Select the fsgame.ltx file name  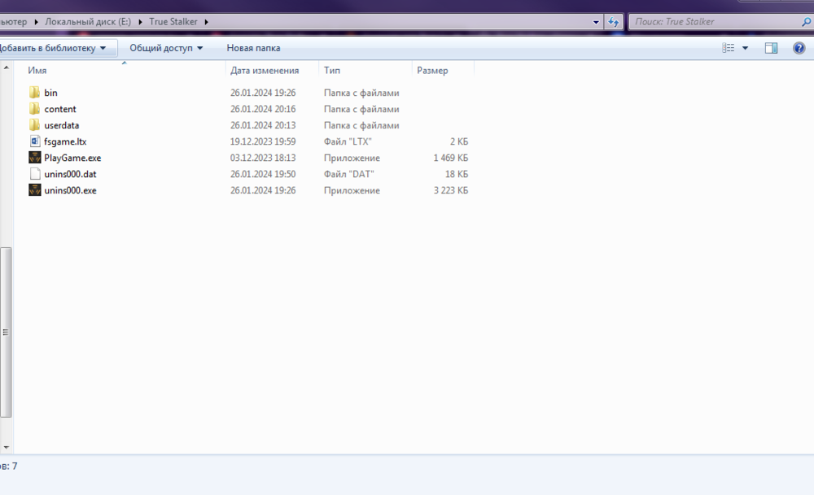click(65, 141)
